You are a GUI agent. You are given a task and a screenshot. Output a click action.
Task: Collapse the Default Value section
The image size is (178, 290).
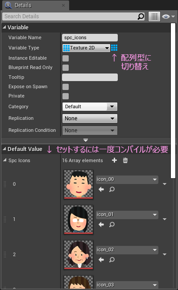(4, 149)
